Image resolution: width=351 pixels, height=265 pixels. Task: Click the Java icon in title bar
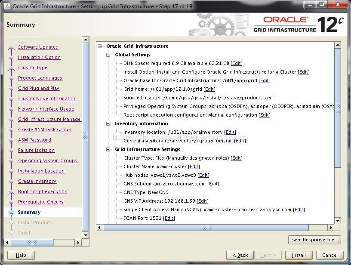(7, 6)
